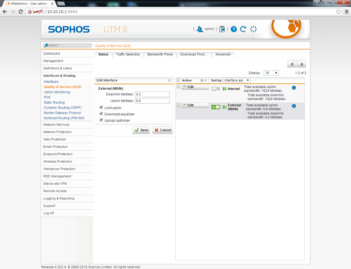Screen dimensions: 351x269
Task: Open the Support menu item
Action: [67, 206]
